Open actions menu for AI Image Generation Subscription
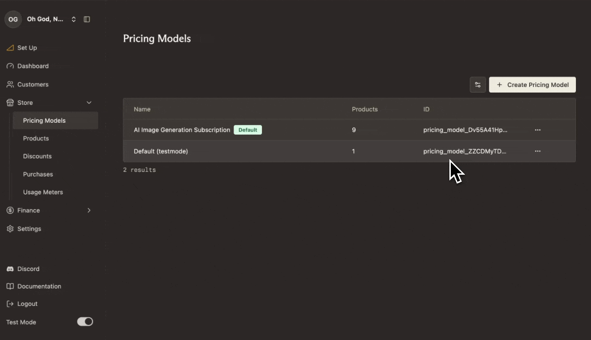This screenshot has width=591, height=340. [538, 130]
